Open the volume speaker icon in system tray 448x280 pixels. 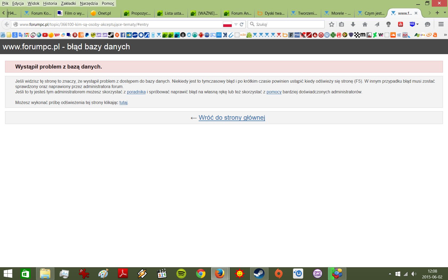[414, 274]
